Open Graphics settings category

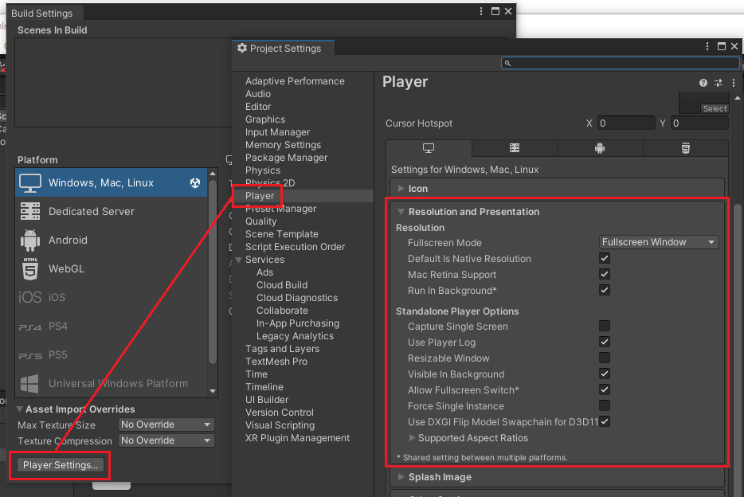tap(265, 119)
